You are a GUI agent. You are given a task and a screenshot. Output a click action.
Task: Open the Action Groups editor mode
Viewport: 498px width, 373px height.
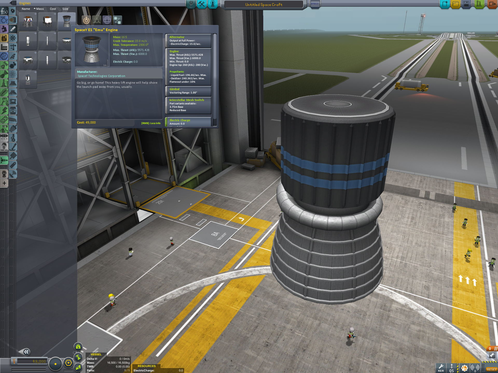[202, 4]
